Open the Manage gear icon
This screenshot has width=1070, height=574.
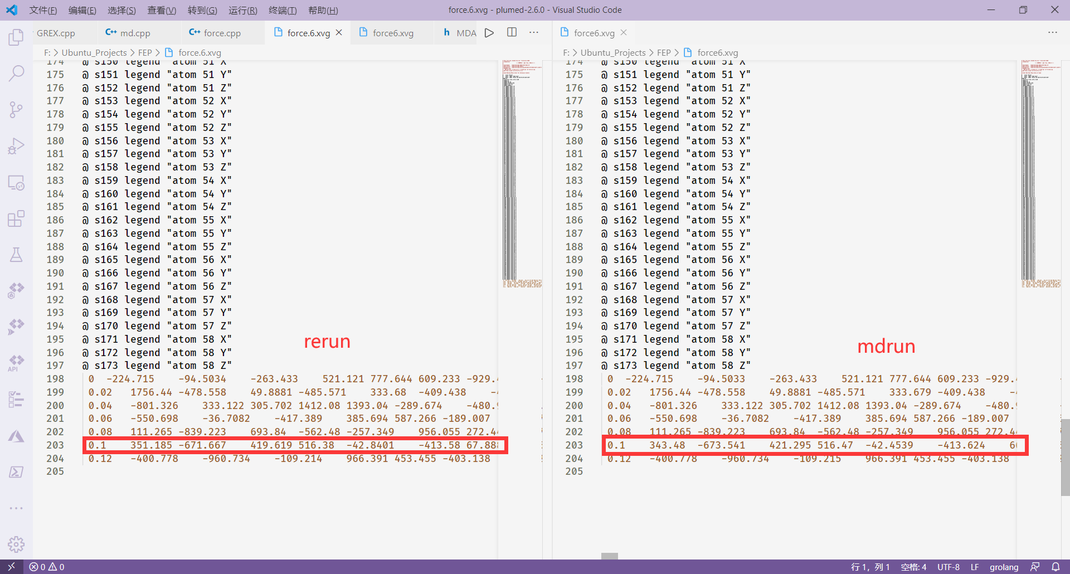pyautogui.click(x=17, y=544)
